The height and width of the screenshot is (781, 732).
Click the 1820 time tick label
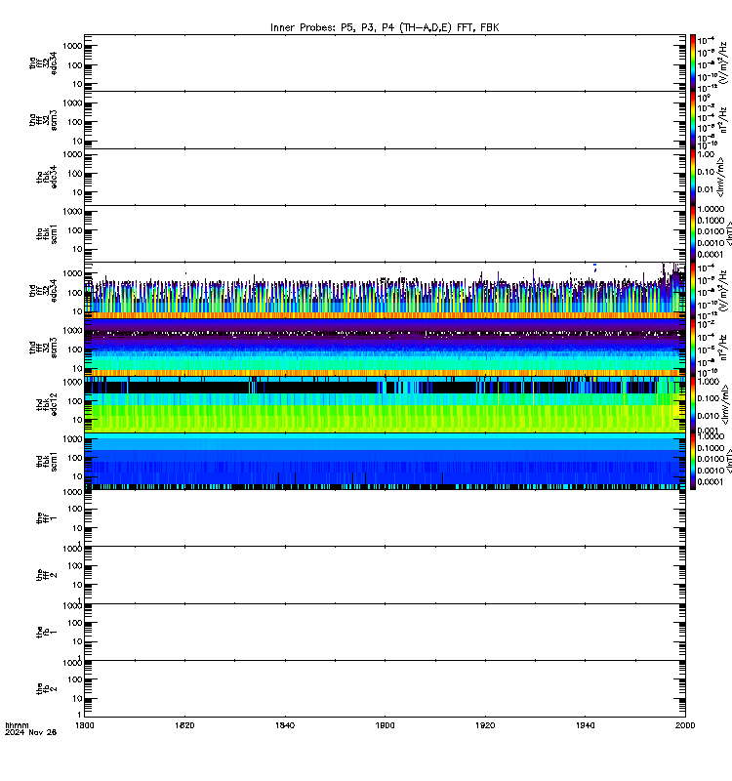[184, 725]
